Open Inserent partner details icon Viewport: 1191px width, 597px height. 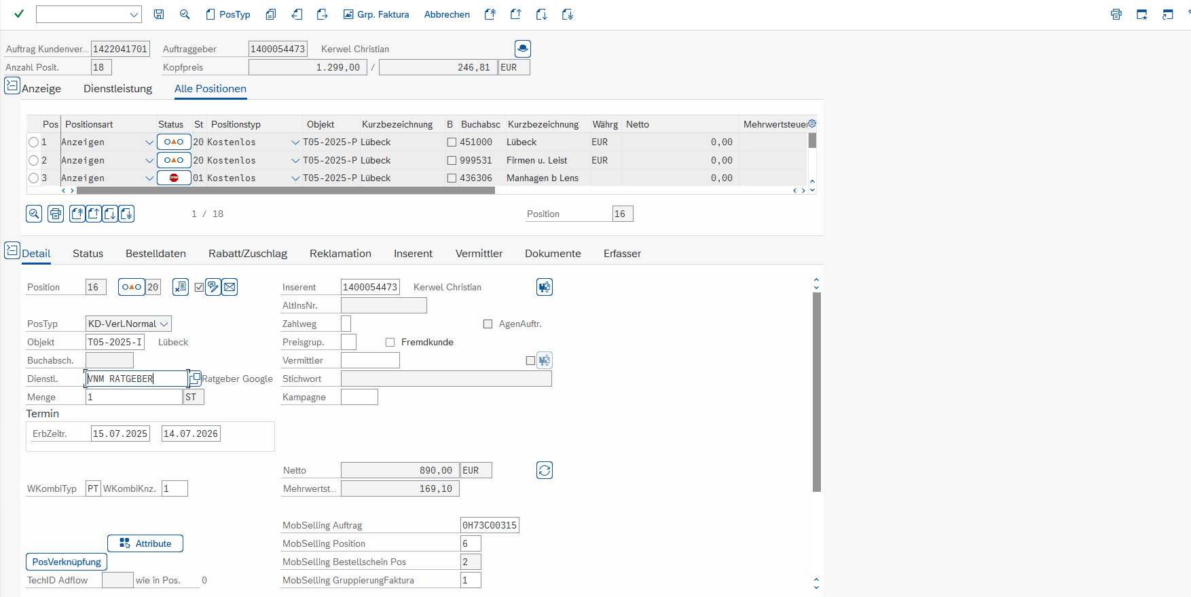pos(545,287)
